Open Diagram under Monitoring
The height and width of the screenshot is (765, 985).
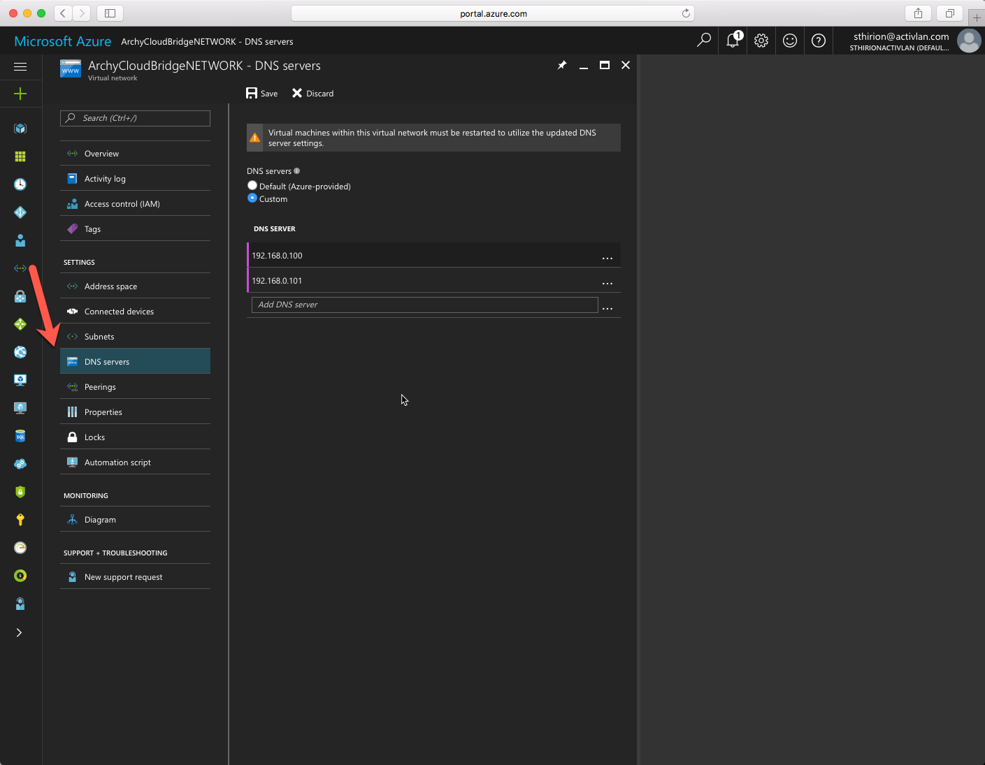(135, 520)
